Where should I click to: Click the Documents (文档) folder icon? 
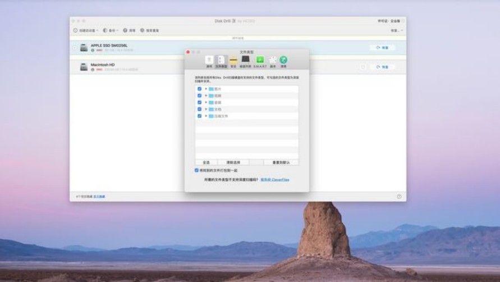click(211, 109)
